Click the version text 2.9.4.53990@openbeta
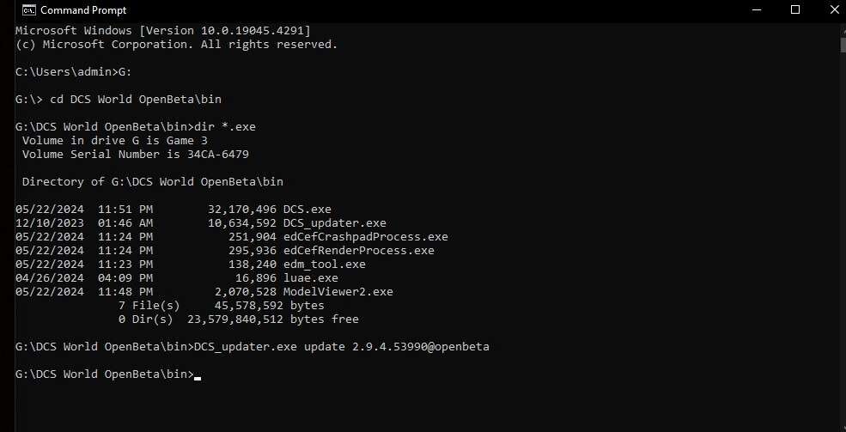Image resolution: width=846 pixels, height=432 pixels. [x=421, y=346]
